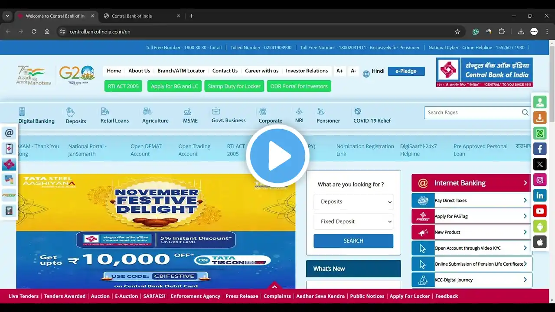This screenshot has width=555, height=312.
Task: Click the Apple app icon
Action: tap(540, 242)
